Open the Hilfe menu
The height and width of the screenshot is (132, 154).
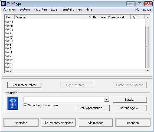point(89,9)
